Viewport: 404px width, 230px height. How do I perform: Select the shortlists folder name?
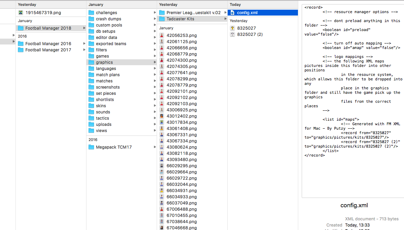105,100
